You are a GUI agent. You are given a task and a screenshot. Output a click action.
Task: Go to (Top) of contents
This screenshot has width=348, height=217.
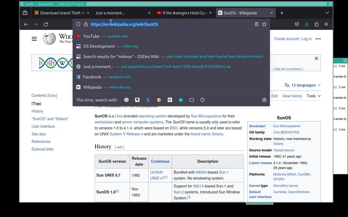pos(36,104)
